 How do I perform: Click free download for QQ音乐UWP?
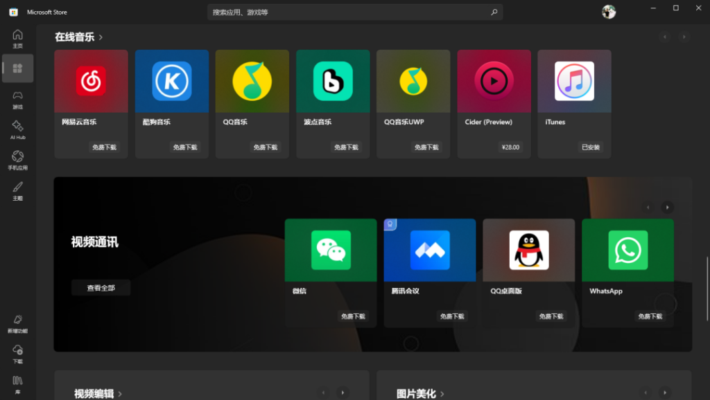click(426, 147)
